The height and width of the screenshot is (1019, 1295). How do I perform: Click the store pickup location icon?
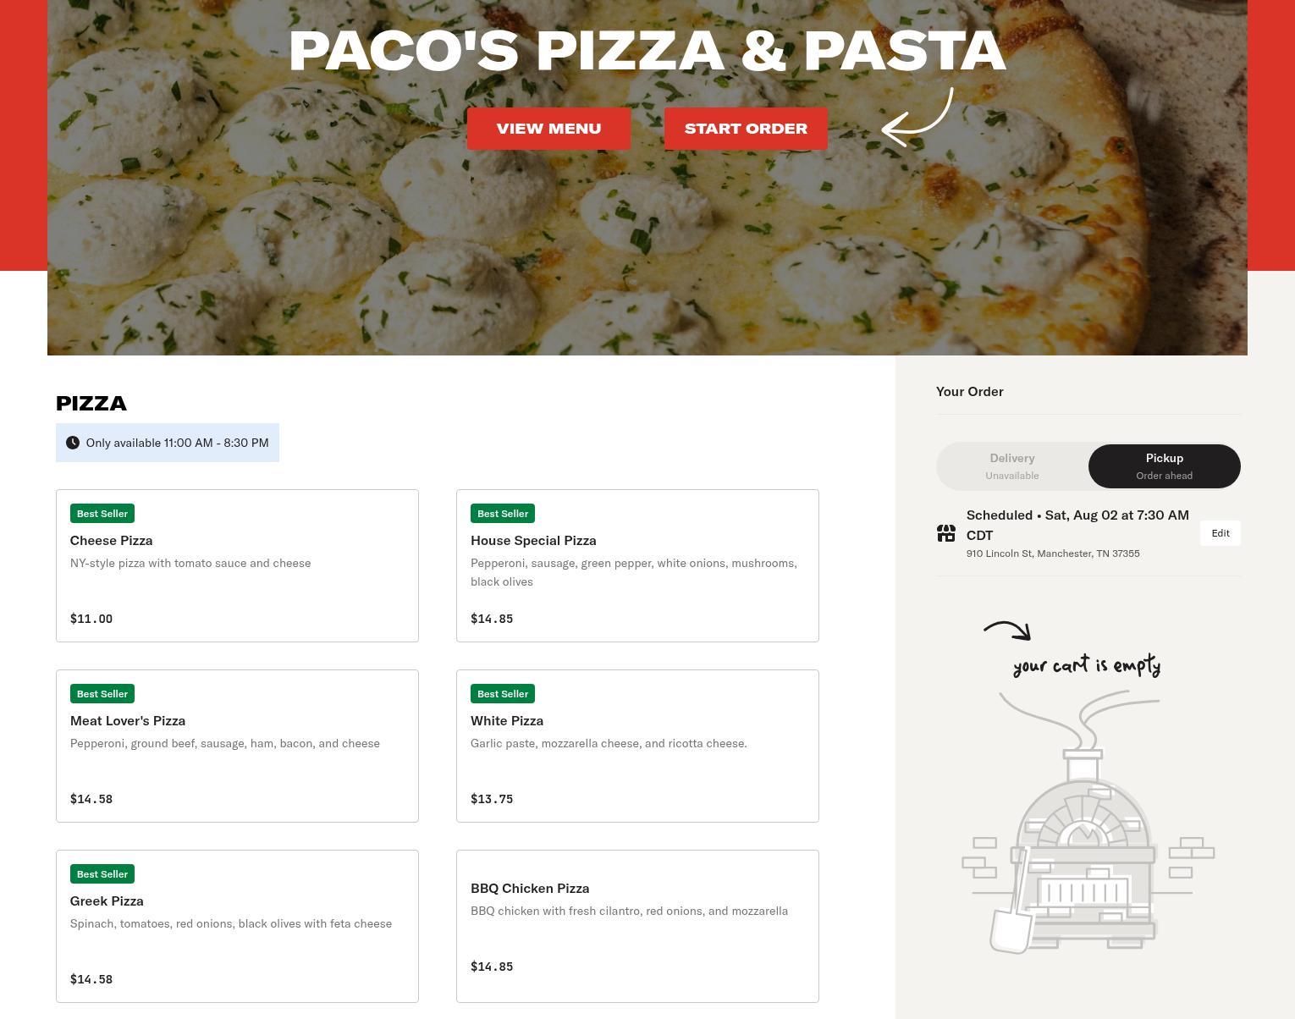pos(946,533)
